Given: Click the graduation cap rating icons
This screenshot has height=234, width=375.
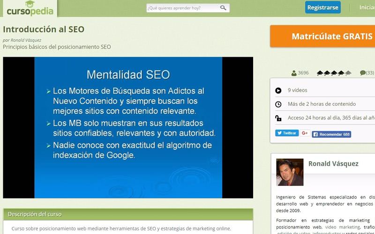Looking at the screenshot, I should coord(334,73).
